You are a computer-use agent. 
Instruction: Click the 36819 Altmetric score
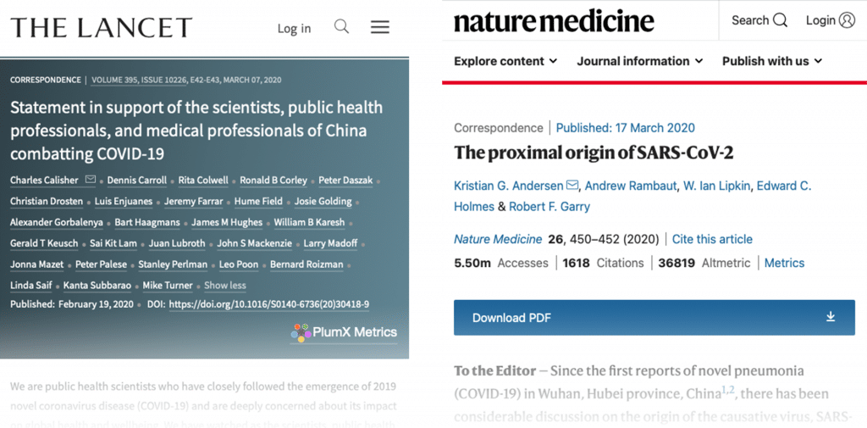(704, 263)
